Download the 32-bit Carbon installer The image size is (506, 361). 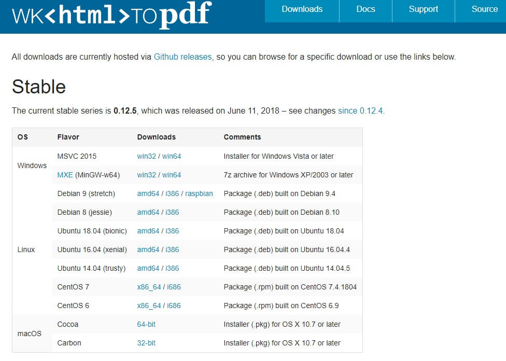146,343
